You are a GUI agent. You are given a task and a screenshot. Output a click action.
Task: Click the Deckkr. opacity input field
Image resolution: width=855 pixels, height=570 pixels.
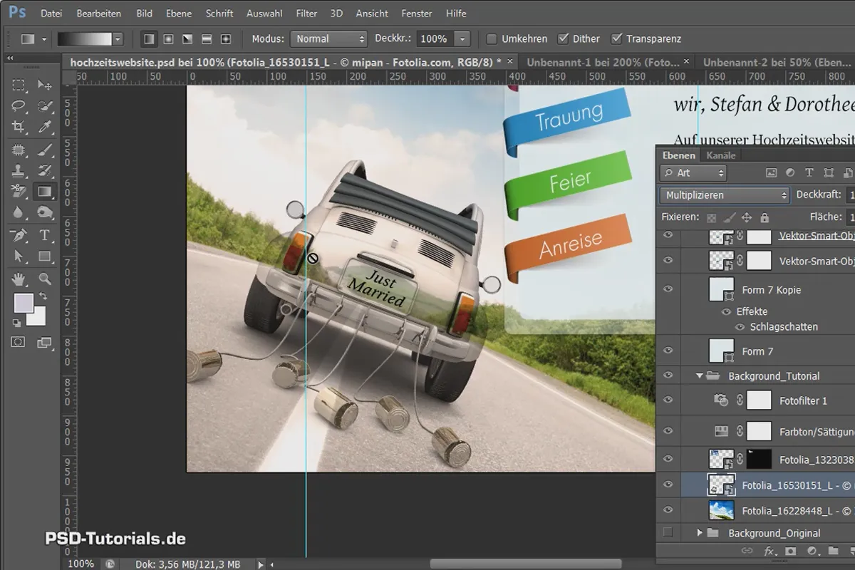coord(435,38)
